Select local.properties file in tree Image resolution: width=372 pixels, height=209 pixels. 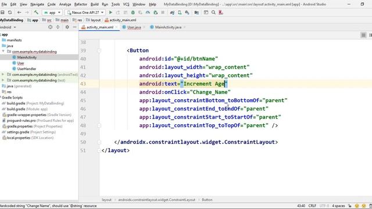click(30, 138)
